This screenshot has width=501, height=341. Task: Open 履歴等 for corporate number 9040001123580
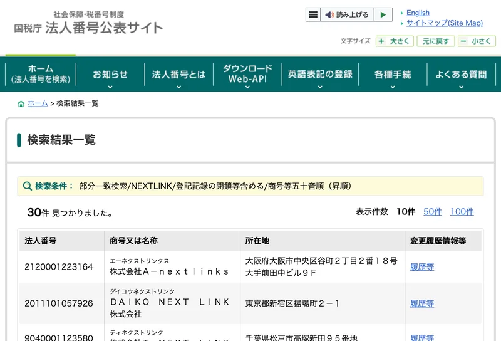[x=422, y=337]
